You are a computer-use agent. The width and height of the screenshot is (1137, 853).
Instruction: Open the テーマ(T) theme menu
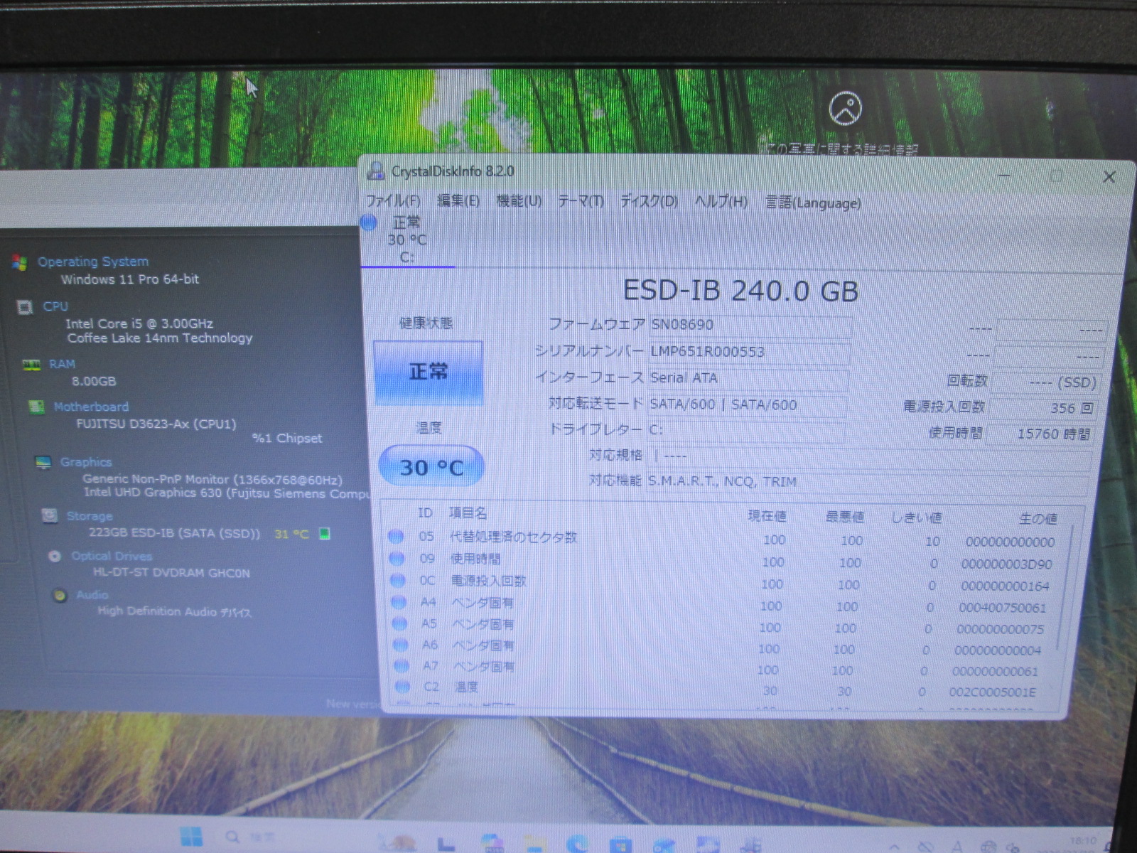coord(581,202)
